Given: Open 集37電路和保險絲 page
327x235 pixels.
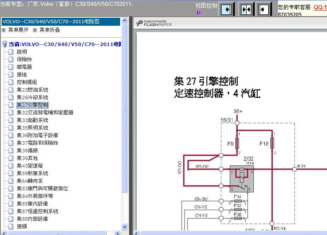Looking at the screenshot, I should 37,143.
